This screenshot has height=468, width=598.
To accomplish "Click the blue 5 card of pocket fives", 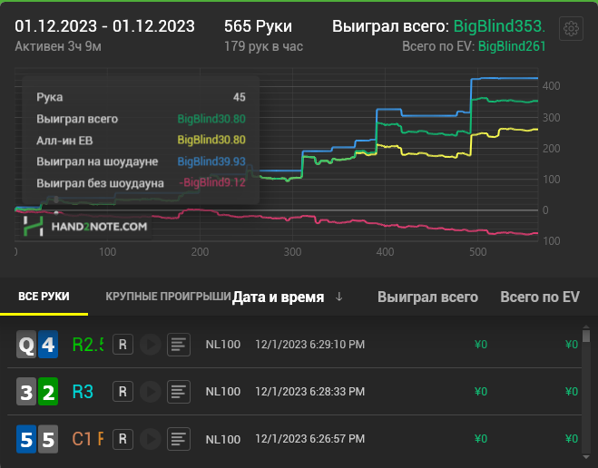I will (26, 439).
